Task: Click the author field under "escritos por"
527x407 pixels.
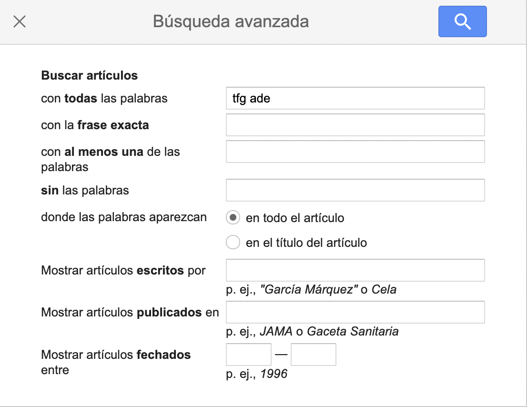Action: point(355,270)
